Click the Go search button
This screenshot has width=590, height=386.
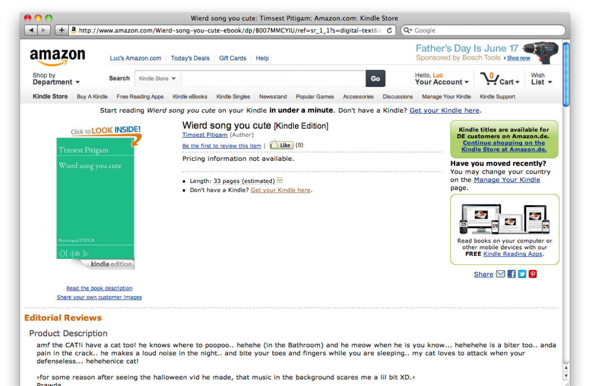[x=375, y=79]
